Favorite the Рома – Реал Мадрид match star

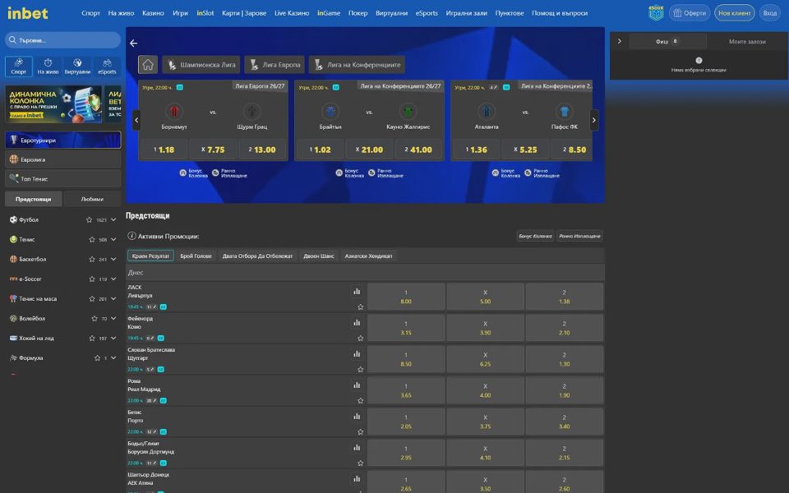click(360, 400)
